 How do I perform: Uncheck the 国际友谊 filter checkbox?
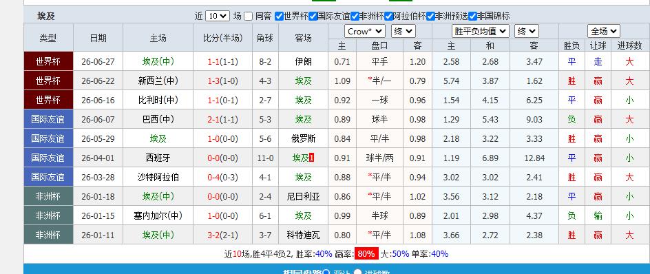click(x=313, y=16)
